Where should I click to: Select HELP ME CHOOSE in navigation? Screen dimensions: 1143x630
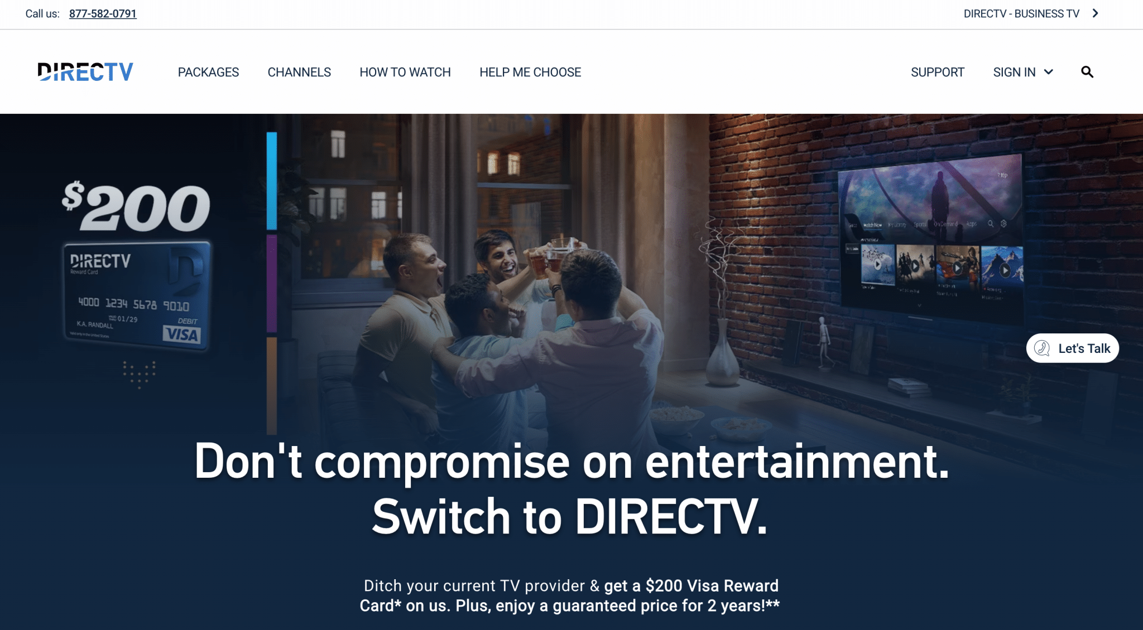point(530,72)
